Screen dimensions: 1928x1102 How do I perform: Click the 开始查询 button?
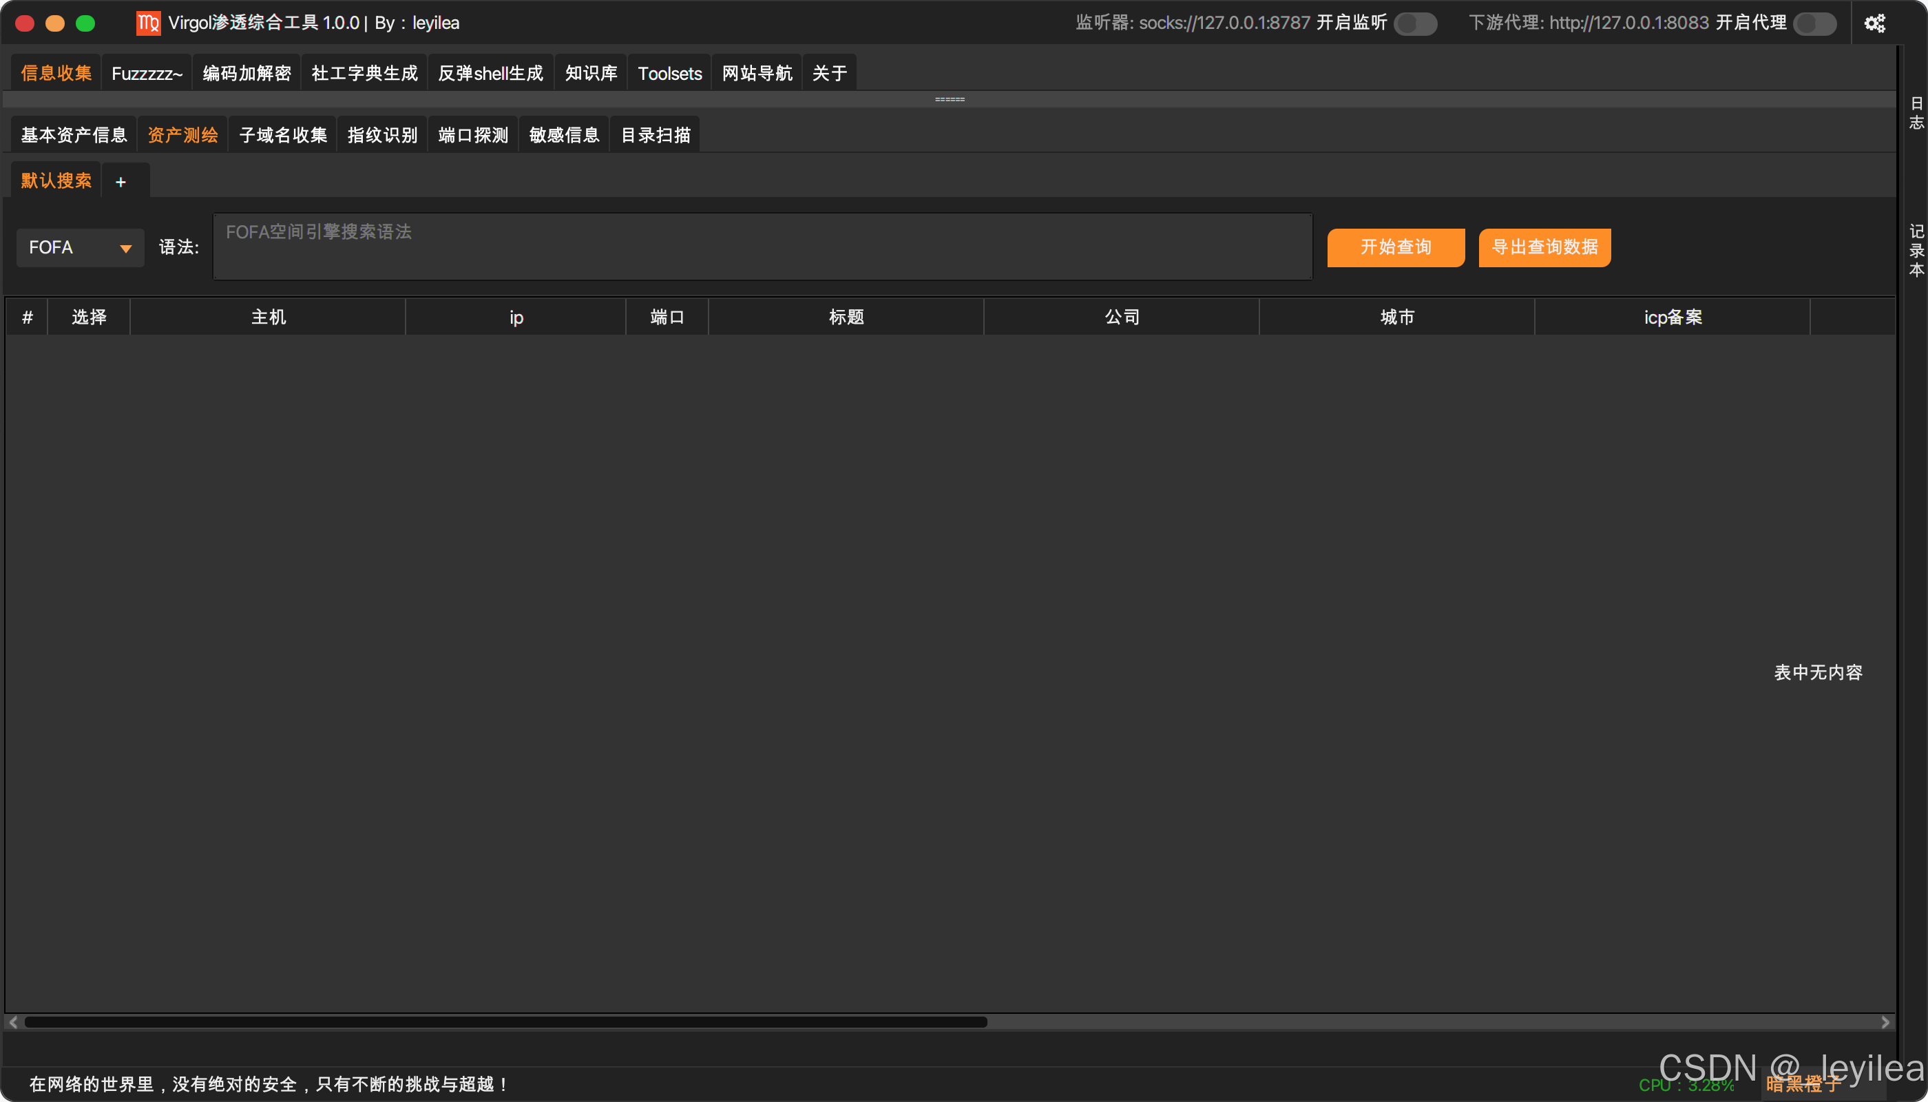click(x=1395, y=247)
